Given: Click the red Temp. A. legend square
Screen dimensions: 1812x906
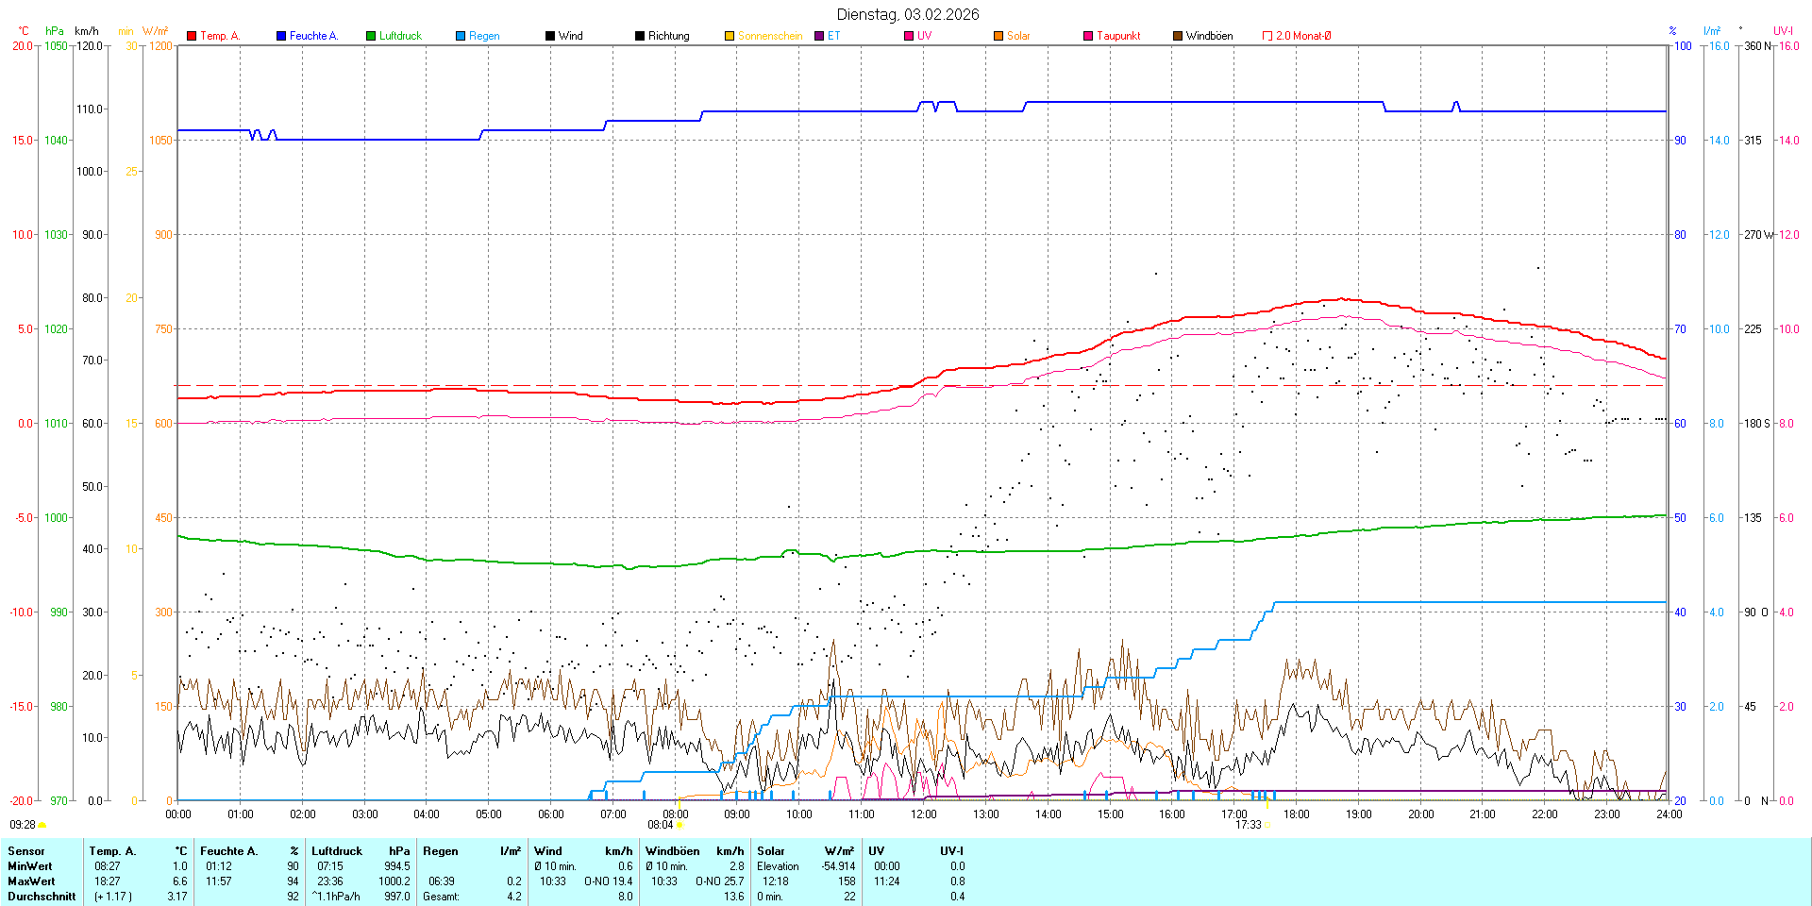Looking at the screenshot, I should (192, 36).
